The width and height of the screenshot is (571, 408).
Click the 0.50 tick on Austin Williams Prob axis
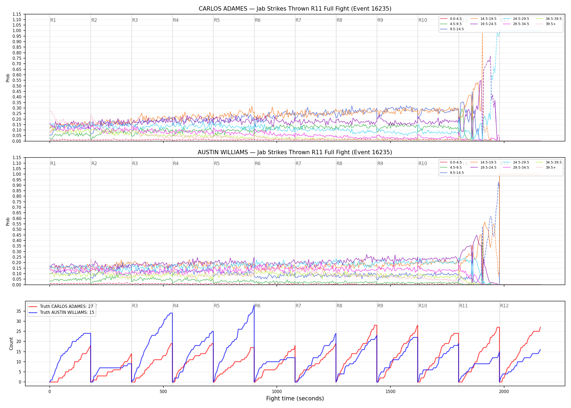point(17,229)
